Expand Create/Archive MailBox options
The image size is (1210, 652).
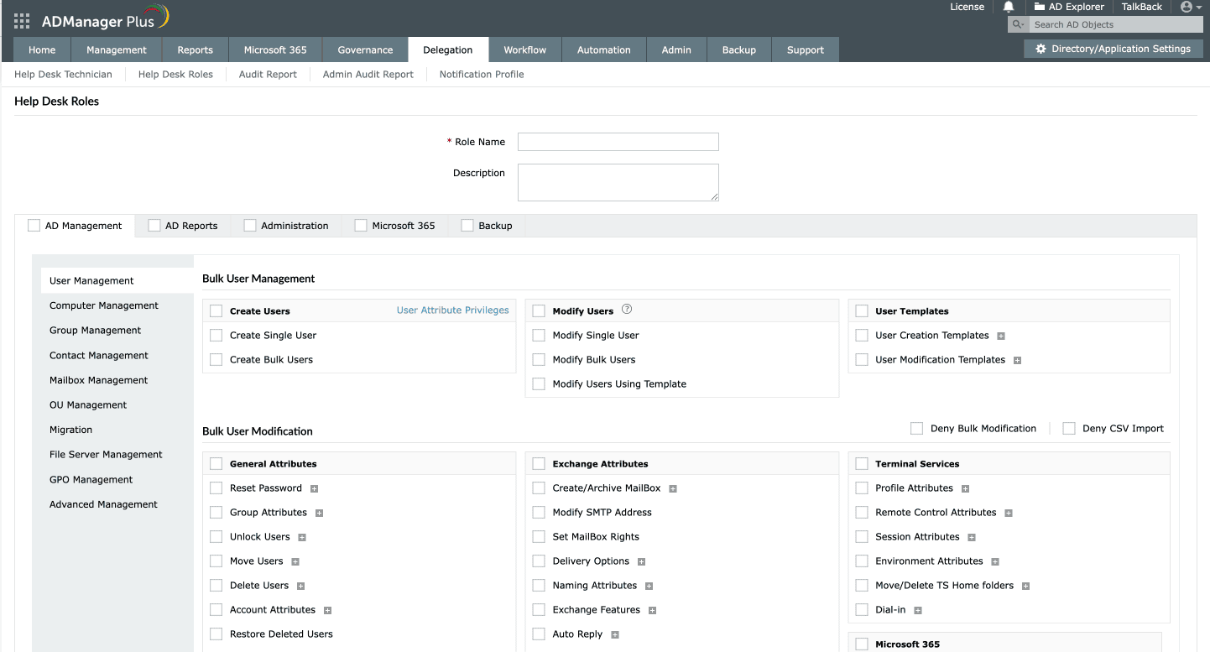(x=673, y=488)
